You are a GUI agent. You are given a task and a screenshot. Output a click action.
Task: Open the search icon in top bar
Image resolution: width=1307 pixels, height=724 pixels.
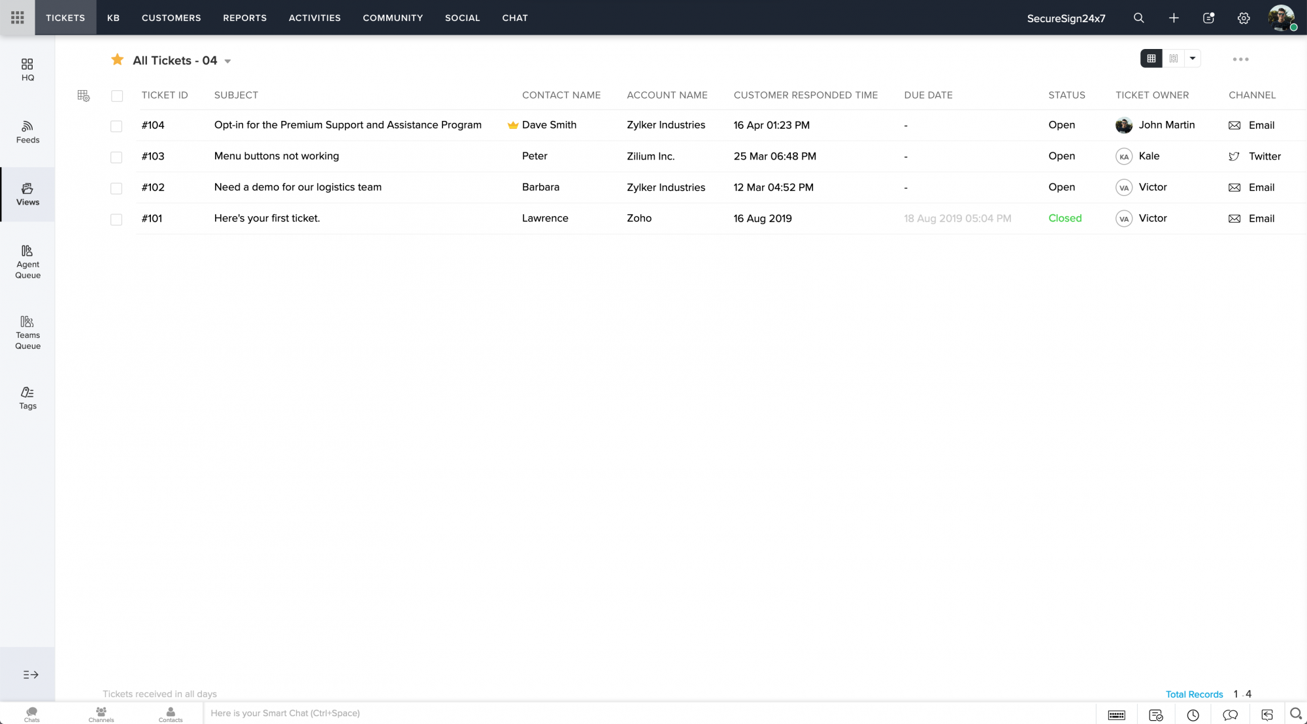coord(1138,18)
